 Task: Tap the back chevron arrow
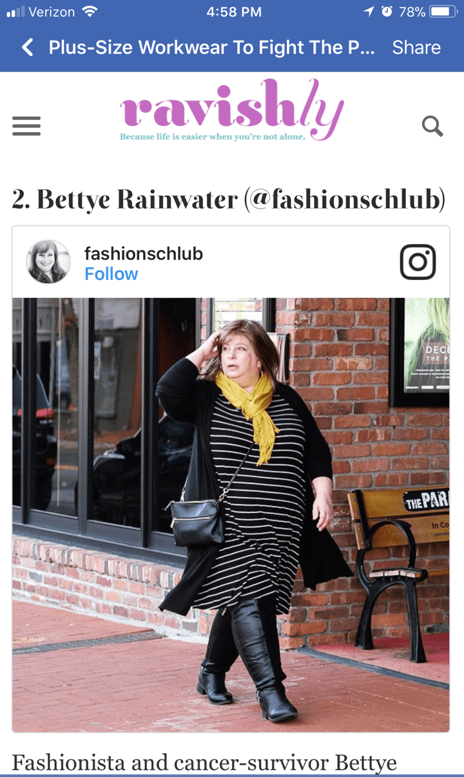tap(27, 47)
